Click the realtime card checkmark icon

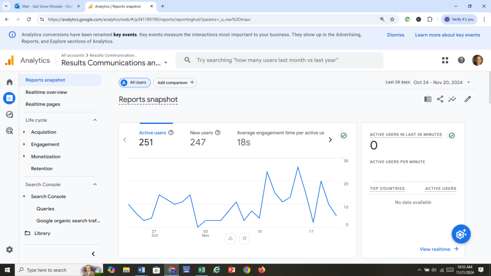click(x=452, y=136)
